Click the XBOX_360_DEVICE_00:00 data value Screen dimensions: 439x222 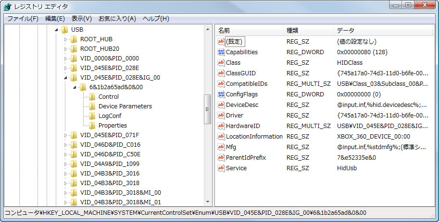[374, 137]
